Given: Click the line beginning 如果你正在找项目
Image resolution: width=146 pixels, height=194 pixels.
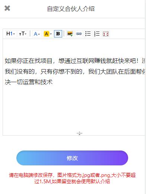Looking at the screenshot, I should tap(75, 61).
